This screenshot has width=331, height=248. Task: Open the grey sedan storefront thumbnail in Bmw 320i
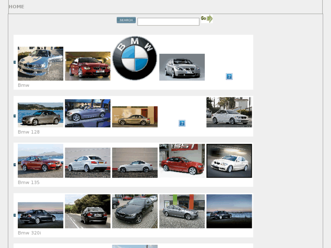tap(182, 211)
